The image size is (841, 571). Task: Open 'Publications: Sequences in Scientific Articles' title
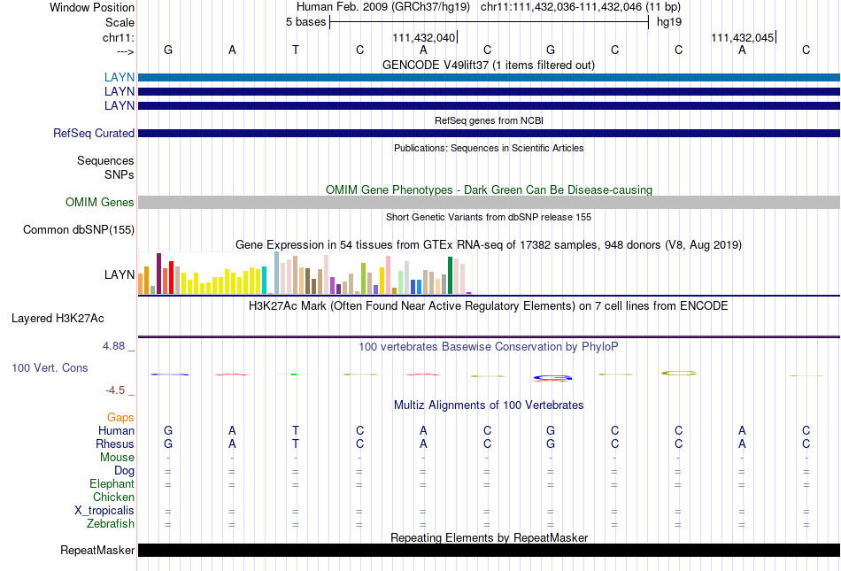(489, 148)
